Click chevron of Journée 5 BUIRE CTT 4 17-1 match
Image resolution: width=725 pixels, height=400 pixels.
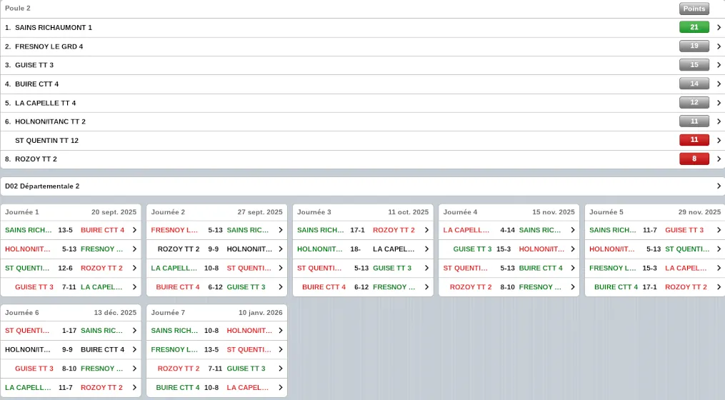[719, 287]
